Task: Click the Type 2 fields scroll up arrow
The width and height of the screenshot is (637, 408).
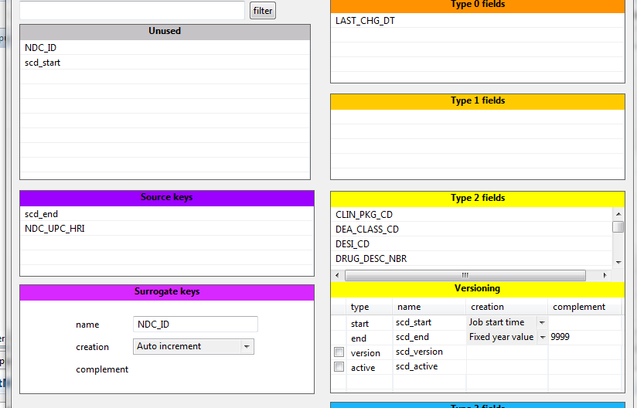Action: [618, 214]
